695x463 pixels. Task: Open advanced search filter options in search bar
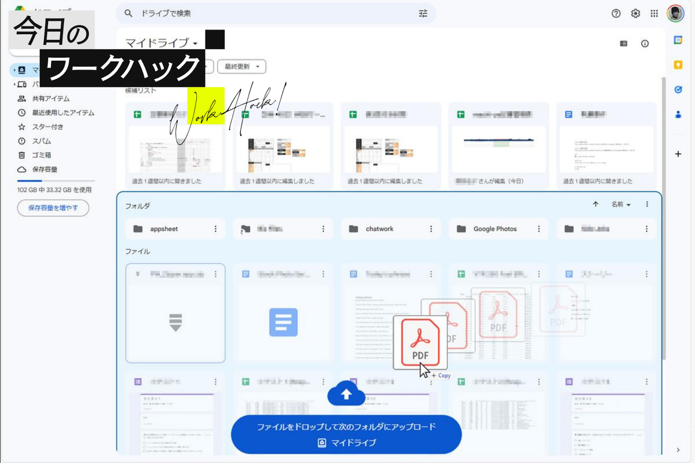[x=423, y=13]
